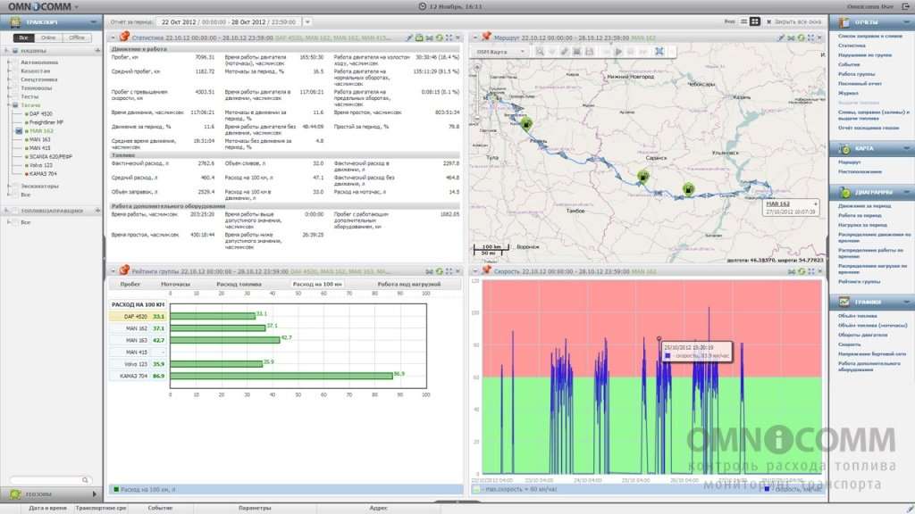Expand the speed chart panel to fullscreen
915x514 pixels.
[x=810, y=271]
